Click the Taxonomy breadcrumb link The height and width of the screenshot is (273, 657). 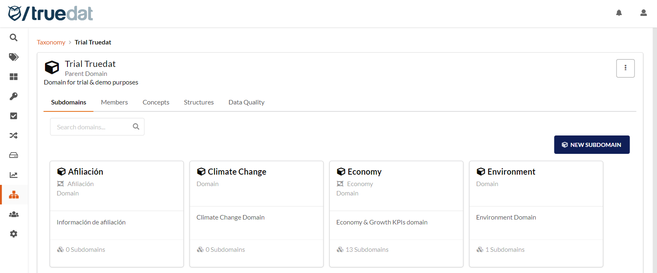[51, 42]
